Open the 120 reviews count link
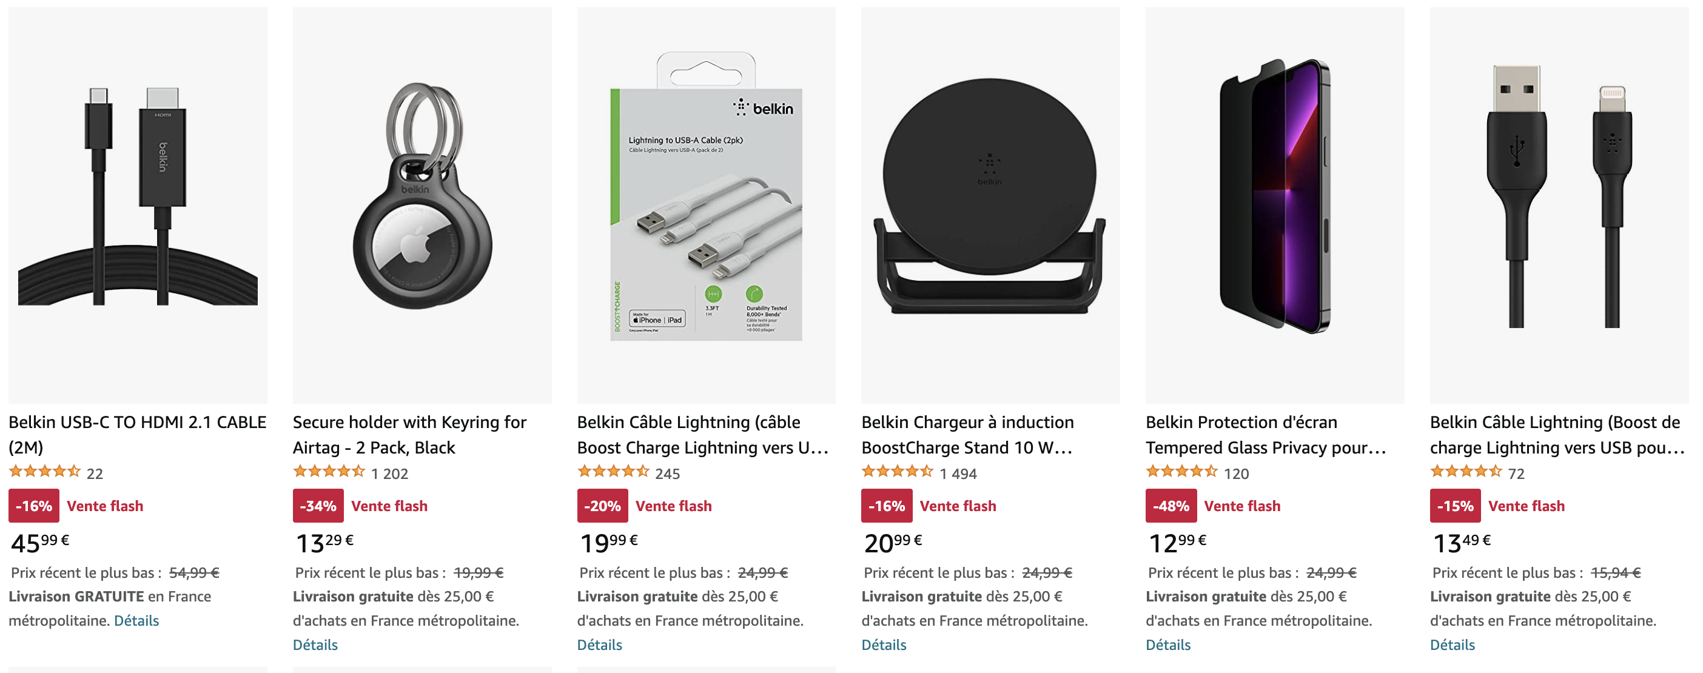1703x673 pixels. click(x=1236, y=474)
